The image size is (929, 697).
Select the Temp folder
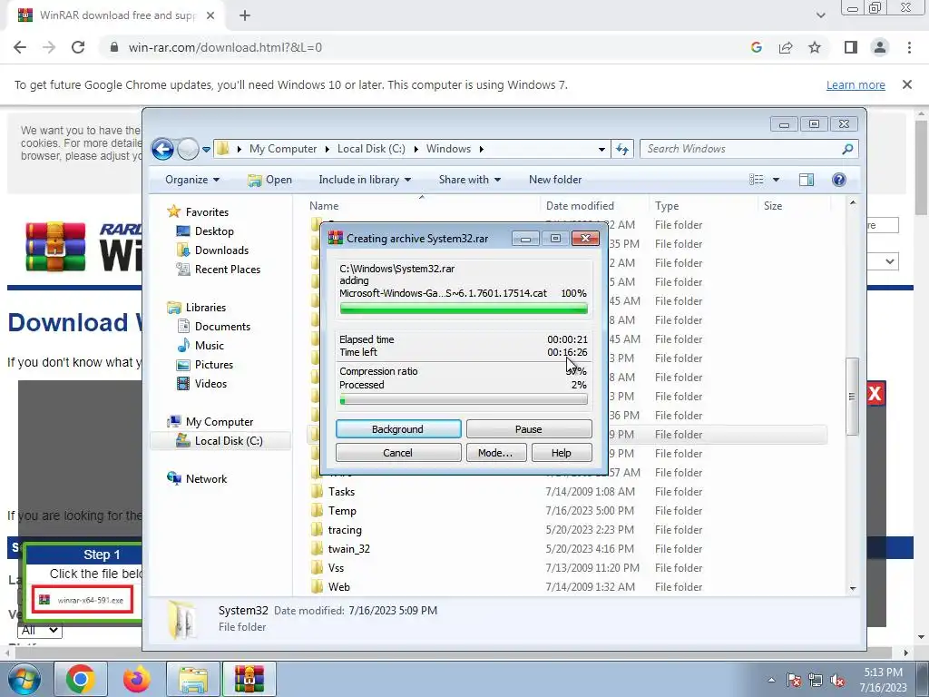342,511
